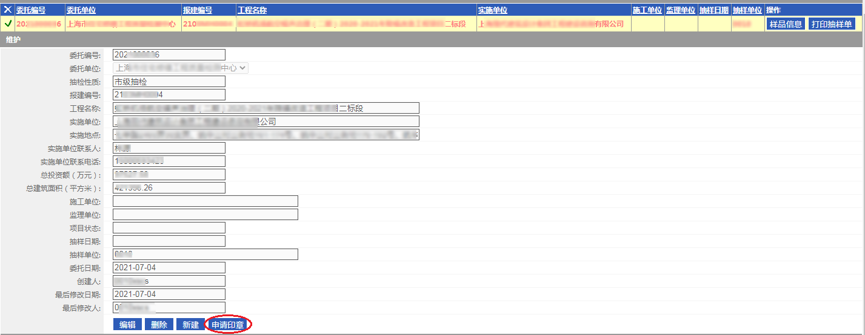The width and height of the screenshot is (865, 335).
Task: Click the X icon in table header
Action: pyautogui.click(x=8, y=10)
